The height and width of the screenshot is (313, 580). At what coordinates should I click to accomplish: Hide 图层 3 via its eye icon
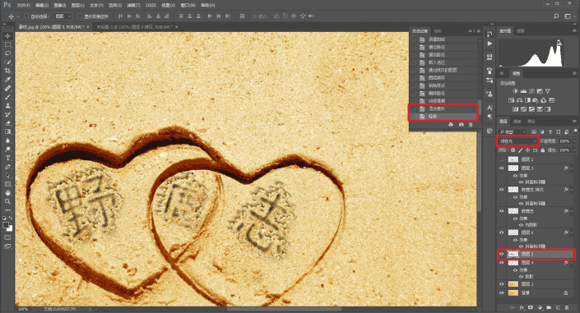[502, 168]
